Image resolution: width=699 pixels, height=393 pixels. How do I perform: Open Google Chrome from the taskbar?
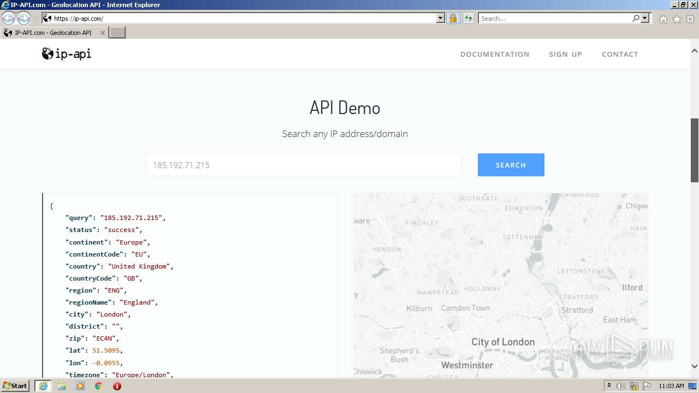[x=99, y=386]
